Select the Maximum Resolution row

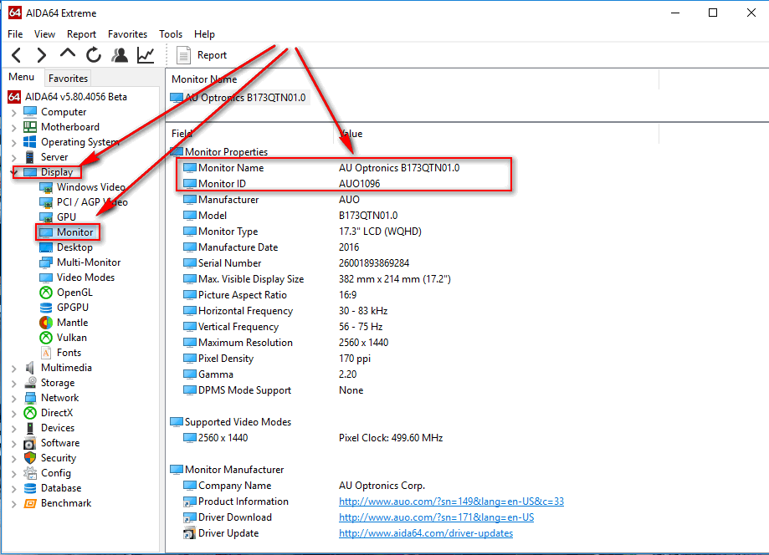(285, 343)
